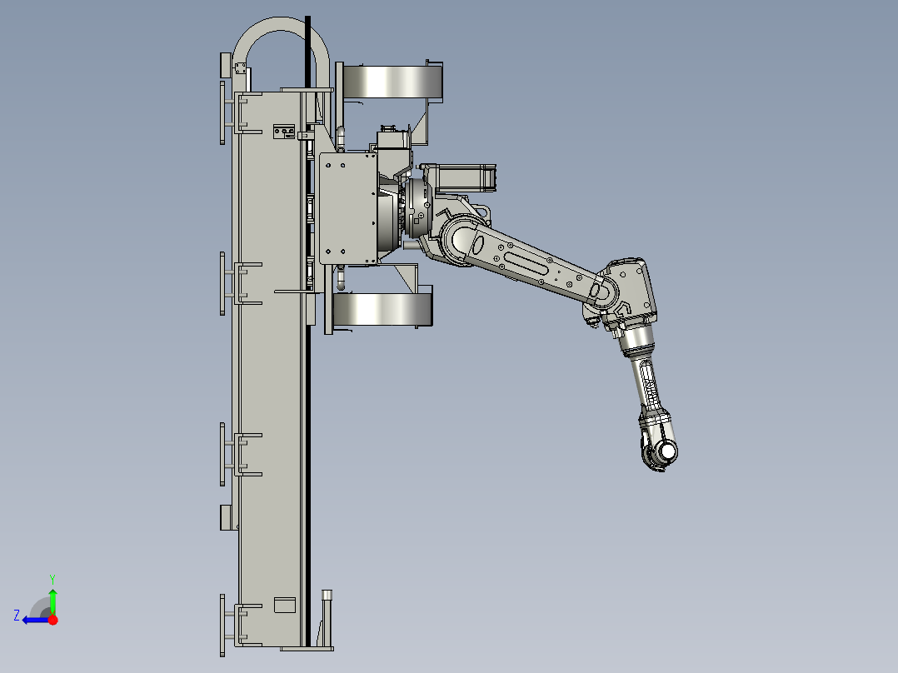Click the blue Z axis arrow of the triad
This screenshot has height=673, width=898.
(x=36, y=620)
